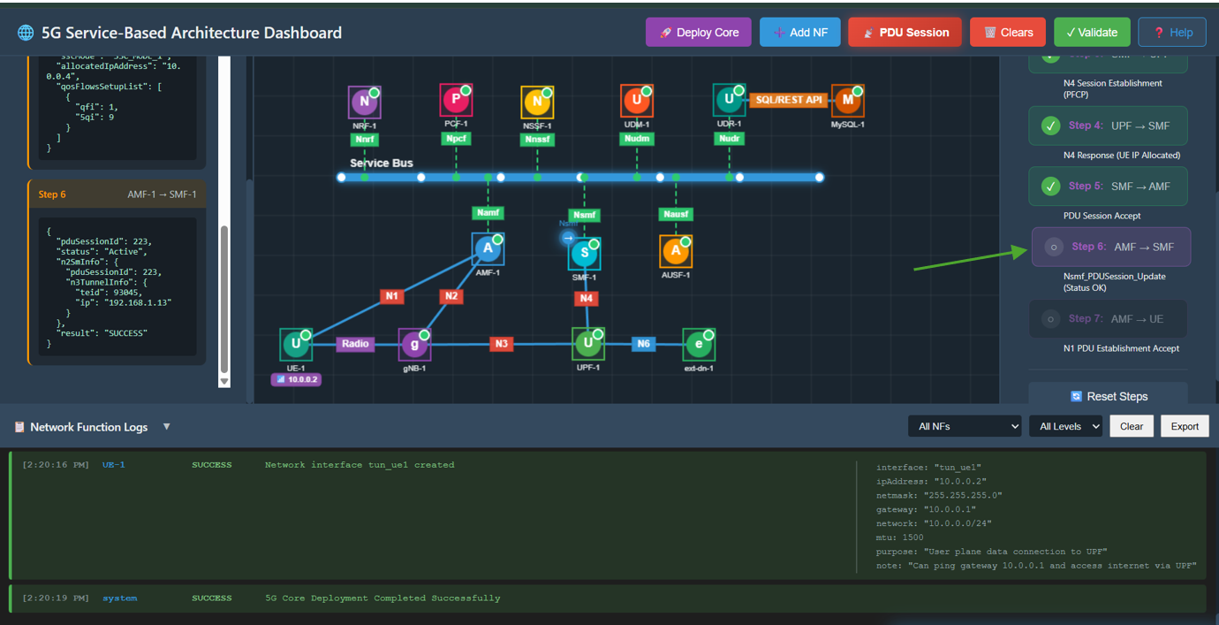Click the PDU Session button
1219x625 pixels.
[x=905, y=33]
